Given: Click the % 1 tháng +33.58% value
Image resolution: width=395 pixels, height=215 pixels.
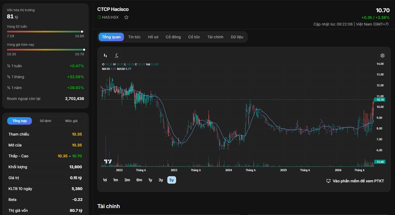Looking at the screenshot, I should coord(76,77).
